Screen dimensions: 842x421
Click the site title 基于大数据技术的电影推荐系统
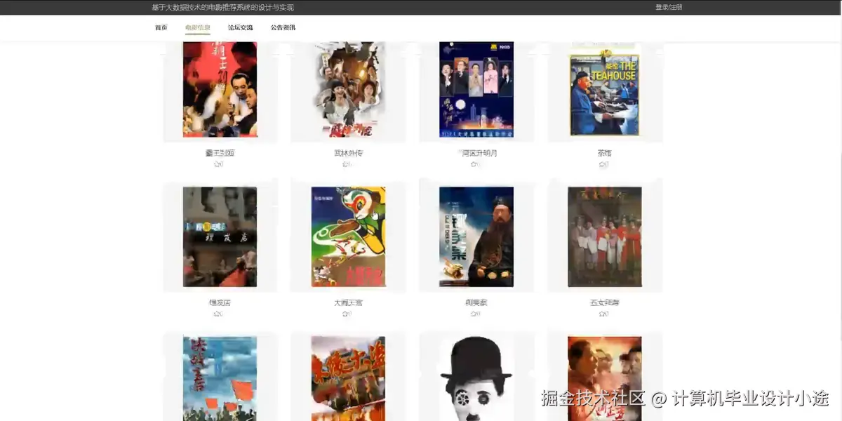click(x=222, y=7)
